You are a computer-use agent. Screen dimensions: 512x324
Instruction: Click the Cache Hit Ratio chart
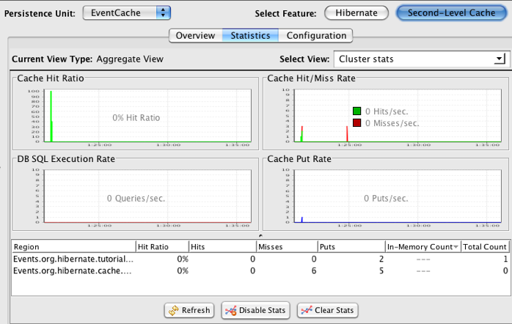click(147, 116)
